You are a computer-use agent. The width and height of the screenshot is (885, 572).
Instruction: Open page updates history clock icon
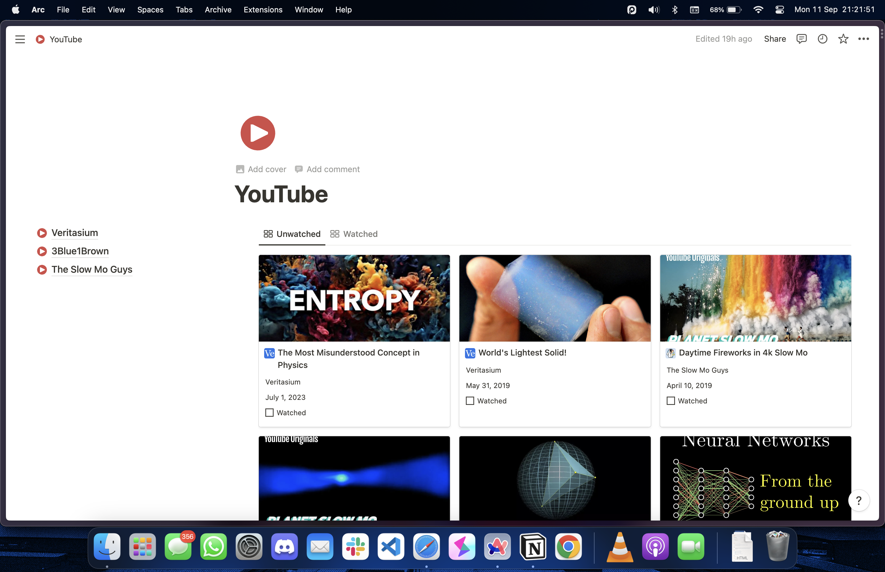pyautogui.click(x=822, y=39)
